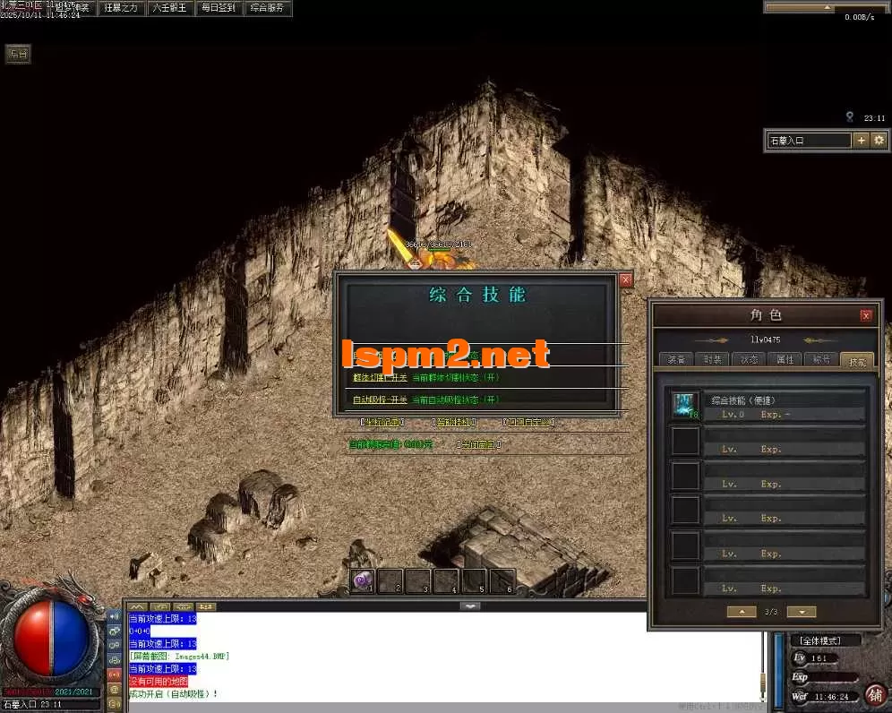Click the 屏幕截图 Images44.BMP chat line
This screenshot has height=713, width=892.
[x=179, y=656]
